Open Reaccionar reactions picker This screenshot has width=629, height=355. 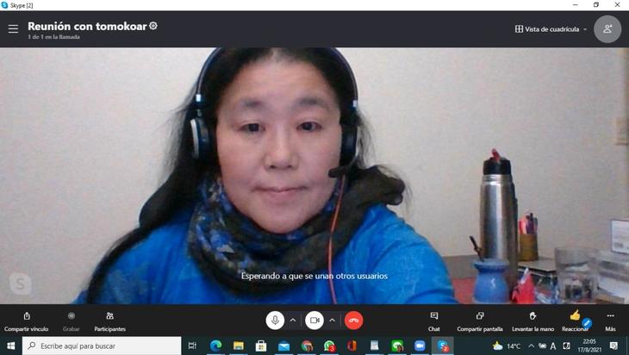click(x=575, y=321)
